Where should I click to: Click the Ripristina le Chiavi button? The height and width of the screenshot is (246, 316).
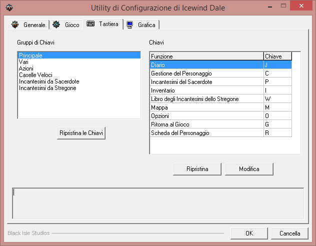point(81,133)
